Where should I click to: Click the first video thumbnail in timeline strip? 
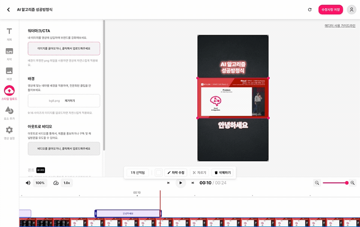point(27,222)
